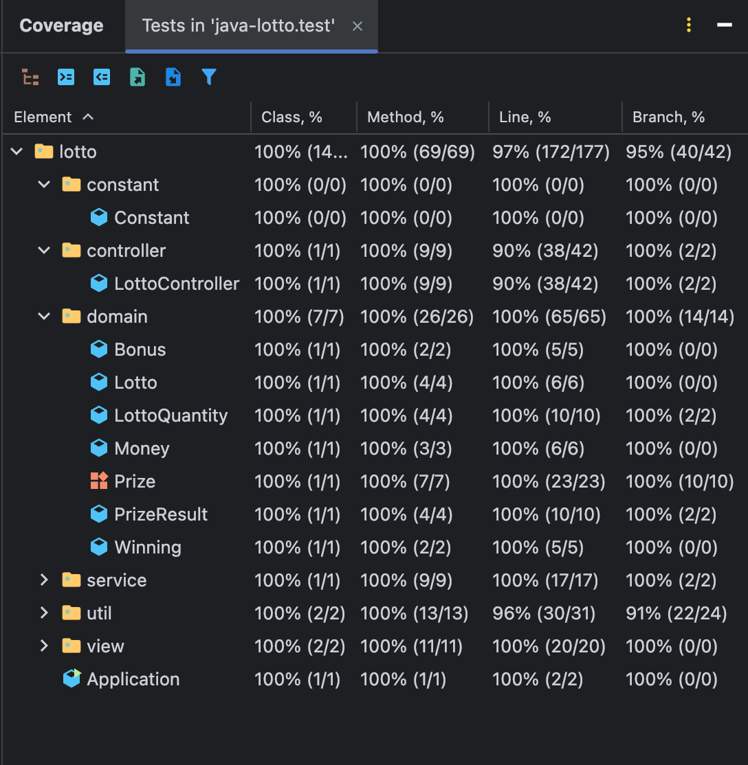Sort by the Element column header
Image resolution: width=748 pixels, height=765 pixels.
coord(43,117)
